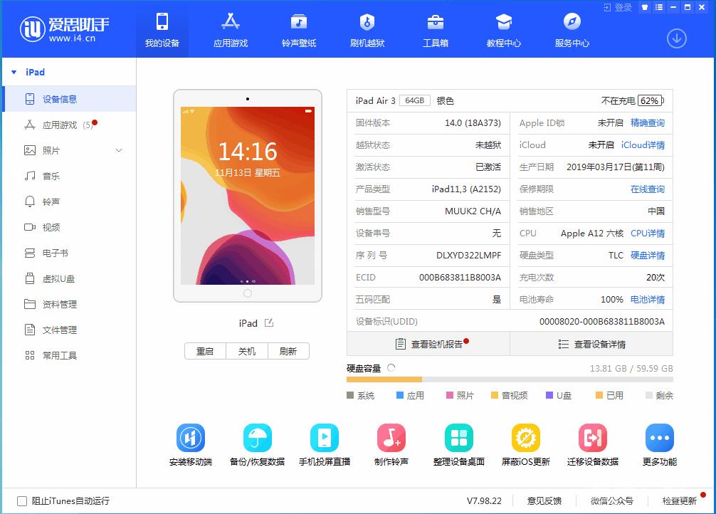Image resolution: width=716 pixels, height=514 pixels.
Task: Switch to the 刷机越狱 tab
Action: pyautogui.click(x=366, y=28)
